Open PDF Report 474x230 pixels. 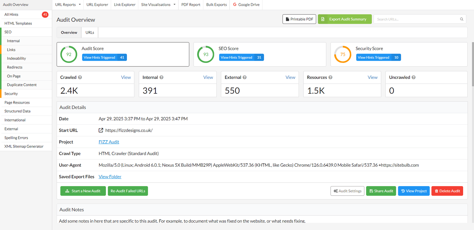(191, 5)
